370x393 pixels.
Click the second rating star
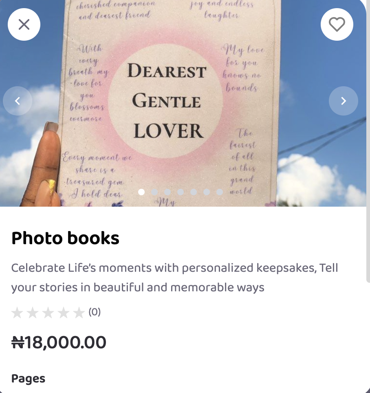pyautogui.click(x=33, y=312)
